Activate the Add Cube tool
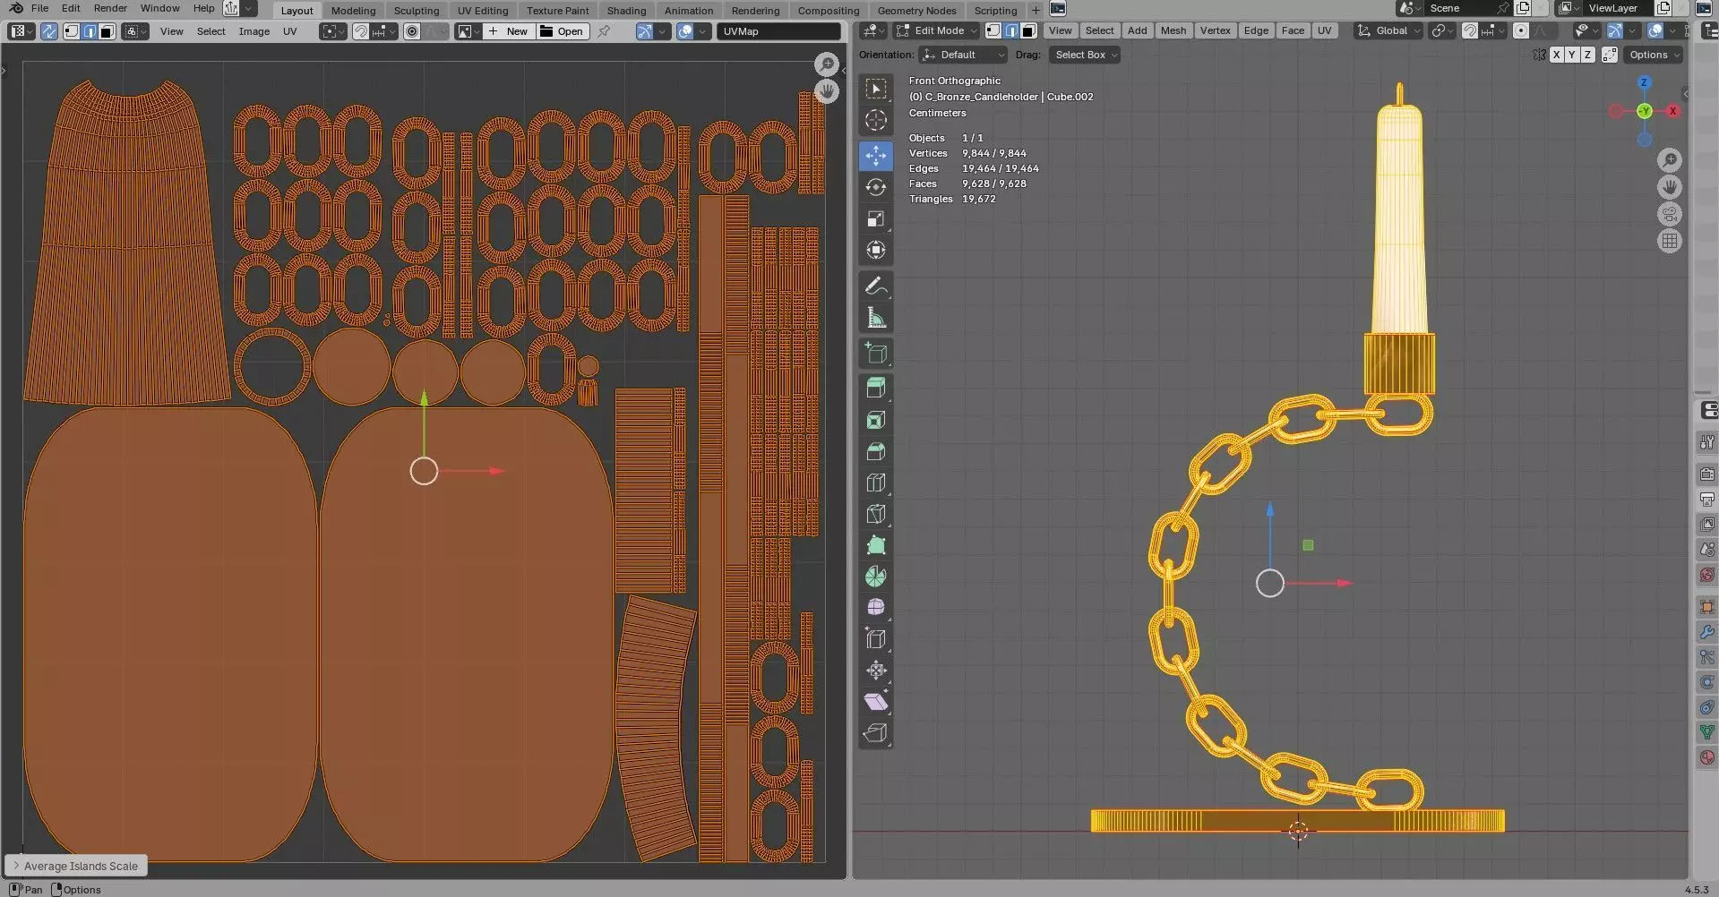This screenshot has height=897, width=1719. (876, 354)
